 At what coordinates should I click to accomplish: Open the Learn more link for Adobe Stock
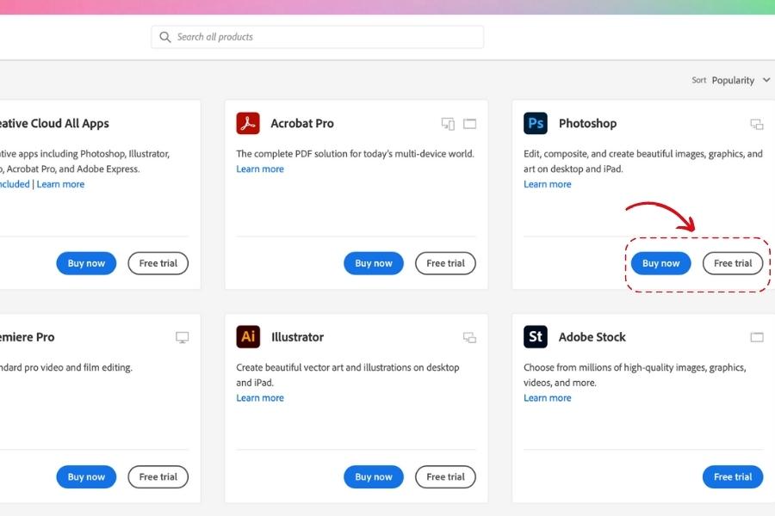[x=548, y=397]
